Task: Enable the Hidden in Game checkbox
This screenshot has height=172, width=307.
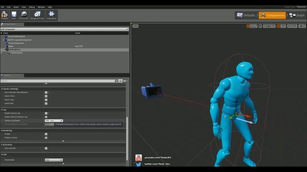Action: (46, 138)
